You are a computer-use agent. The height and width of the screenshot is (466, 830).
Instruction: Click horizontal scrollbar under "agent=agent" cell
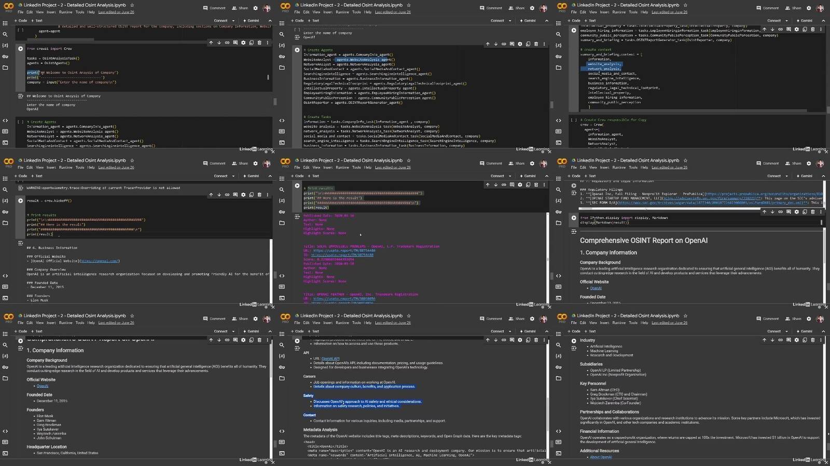tap(60, 39)
